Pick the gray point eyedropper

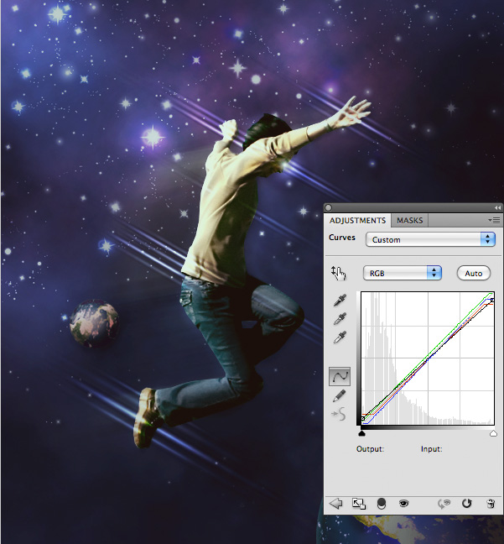coord(340,318)
